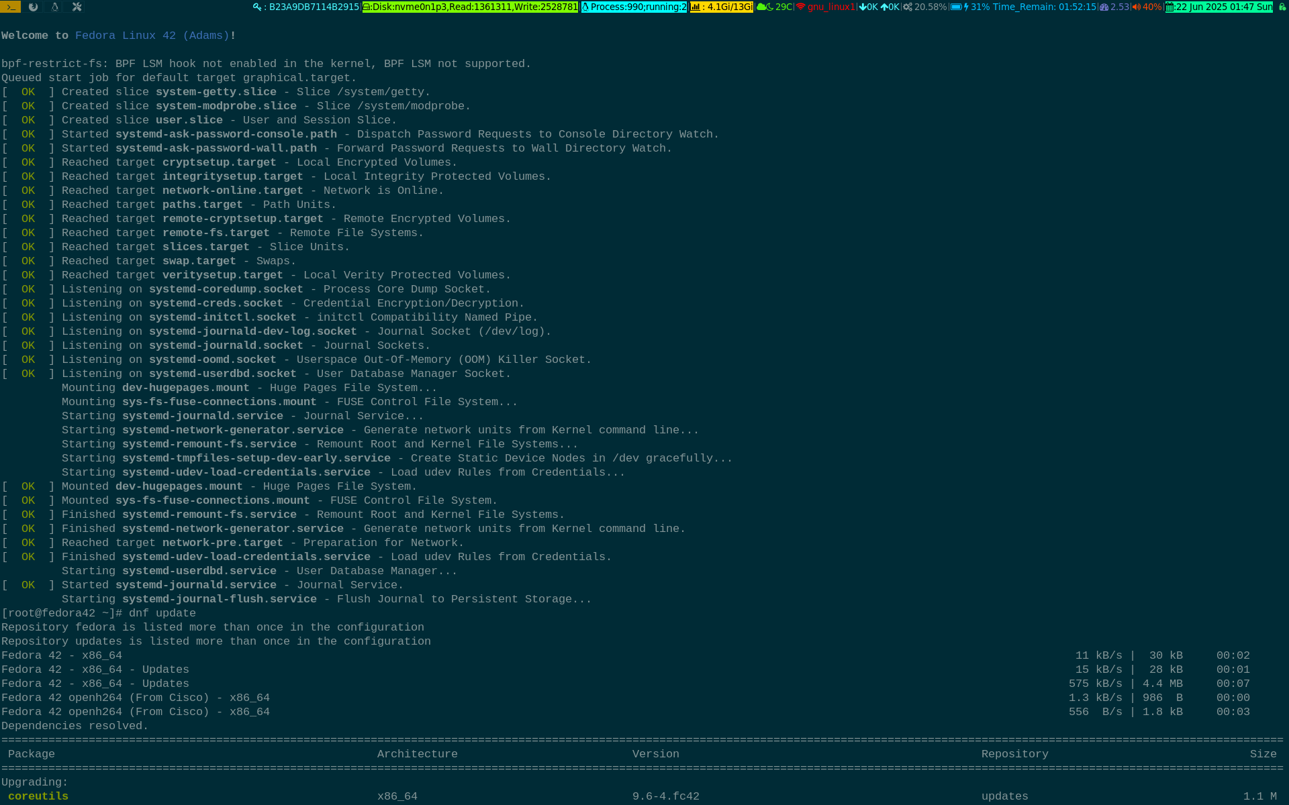Click 'system-getty.slice' in the boot log

pyautogui.click(x=216, y=92)
